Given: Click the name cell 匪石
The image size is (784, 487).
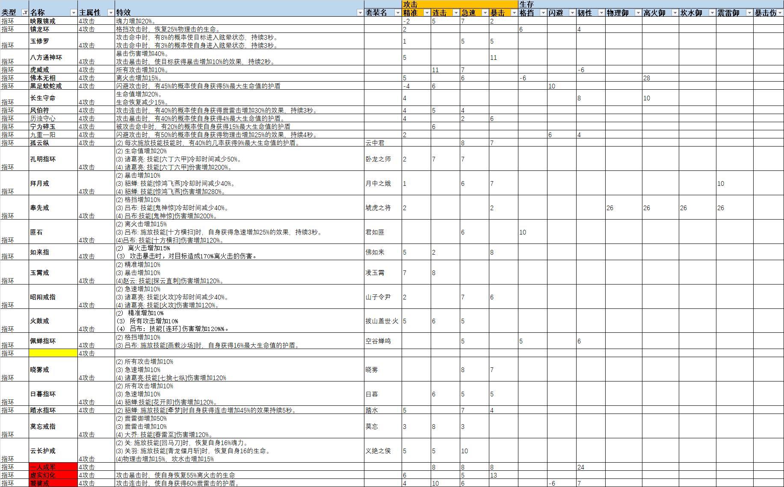Looking at the screenshot, I should point(53,232).
